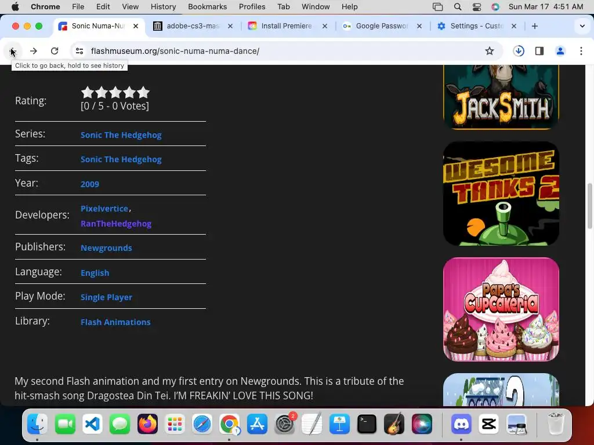Open Messages from the Dock

coord(119,424)
